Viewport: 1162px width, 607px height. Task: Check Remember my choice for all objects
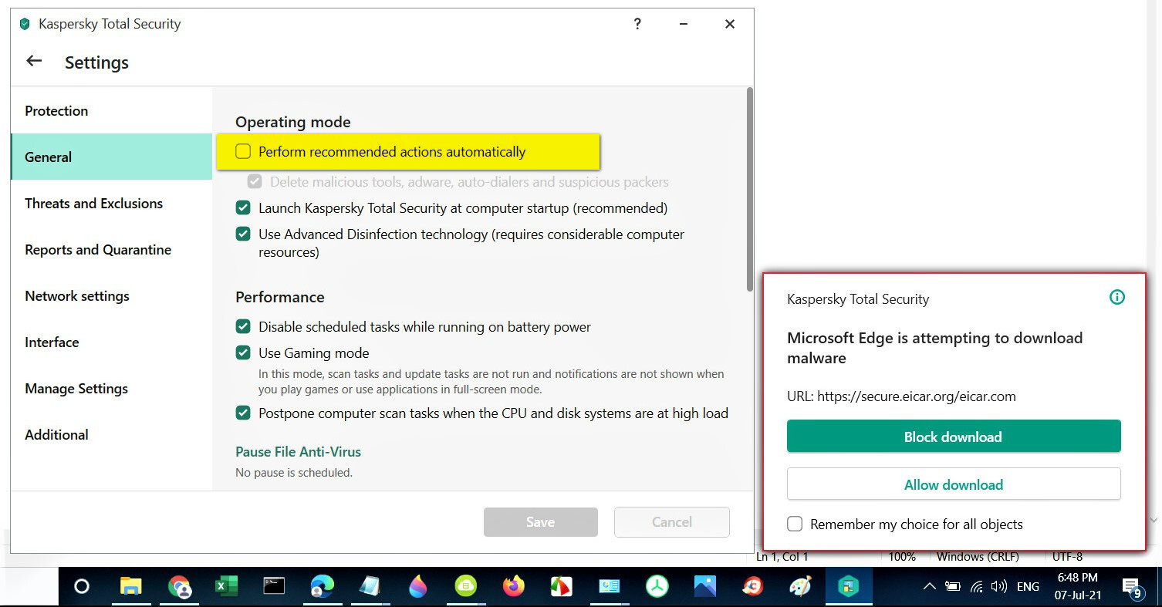pos(795,524)
